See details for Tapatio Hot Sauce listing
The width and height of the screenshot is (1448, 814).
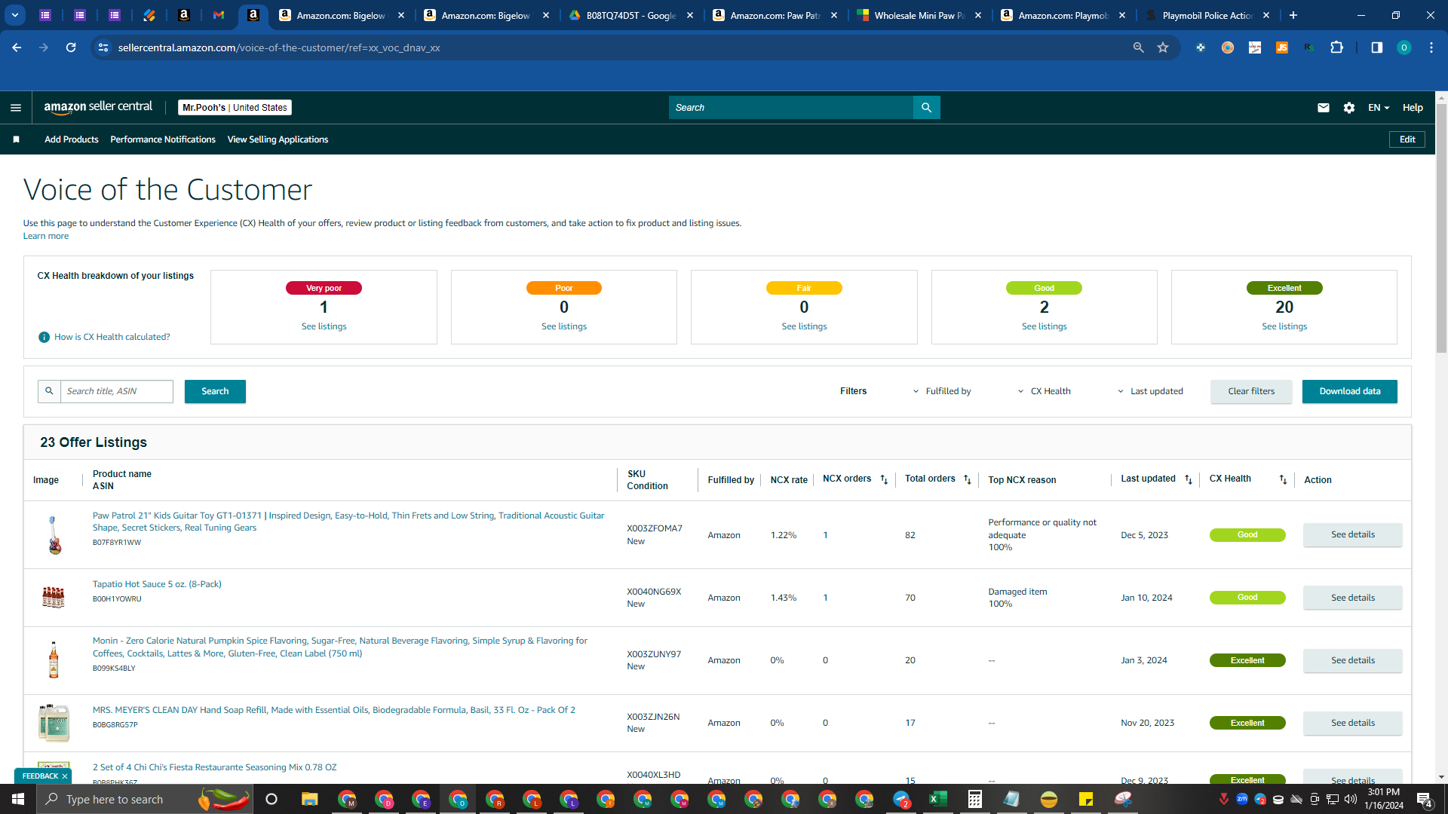[x=1353, y=598]
